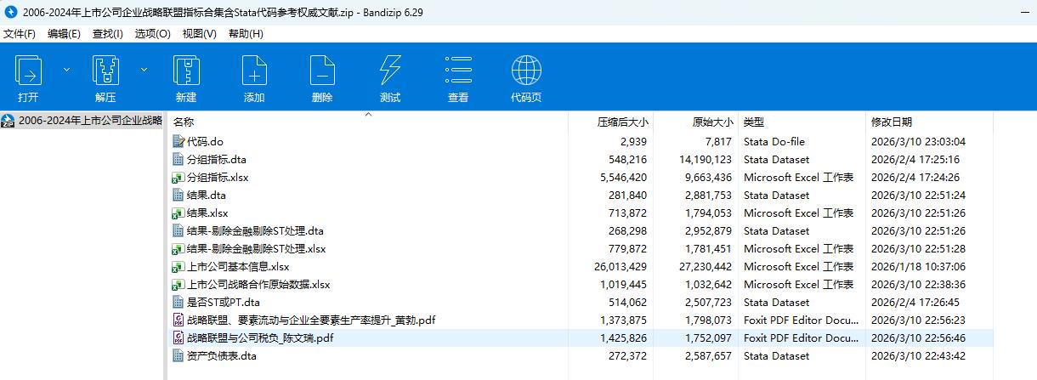Click the Excel icon of 上市公司基本信息.xlsx

[x=178, y=267]
